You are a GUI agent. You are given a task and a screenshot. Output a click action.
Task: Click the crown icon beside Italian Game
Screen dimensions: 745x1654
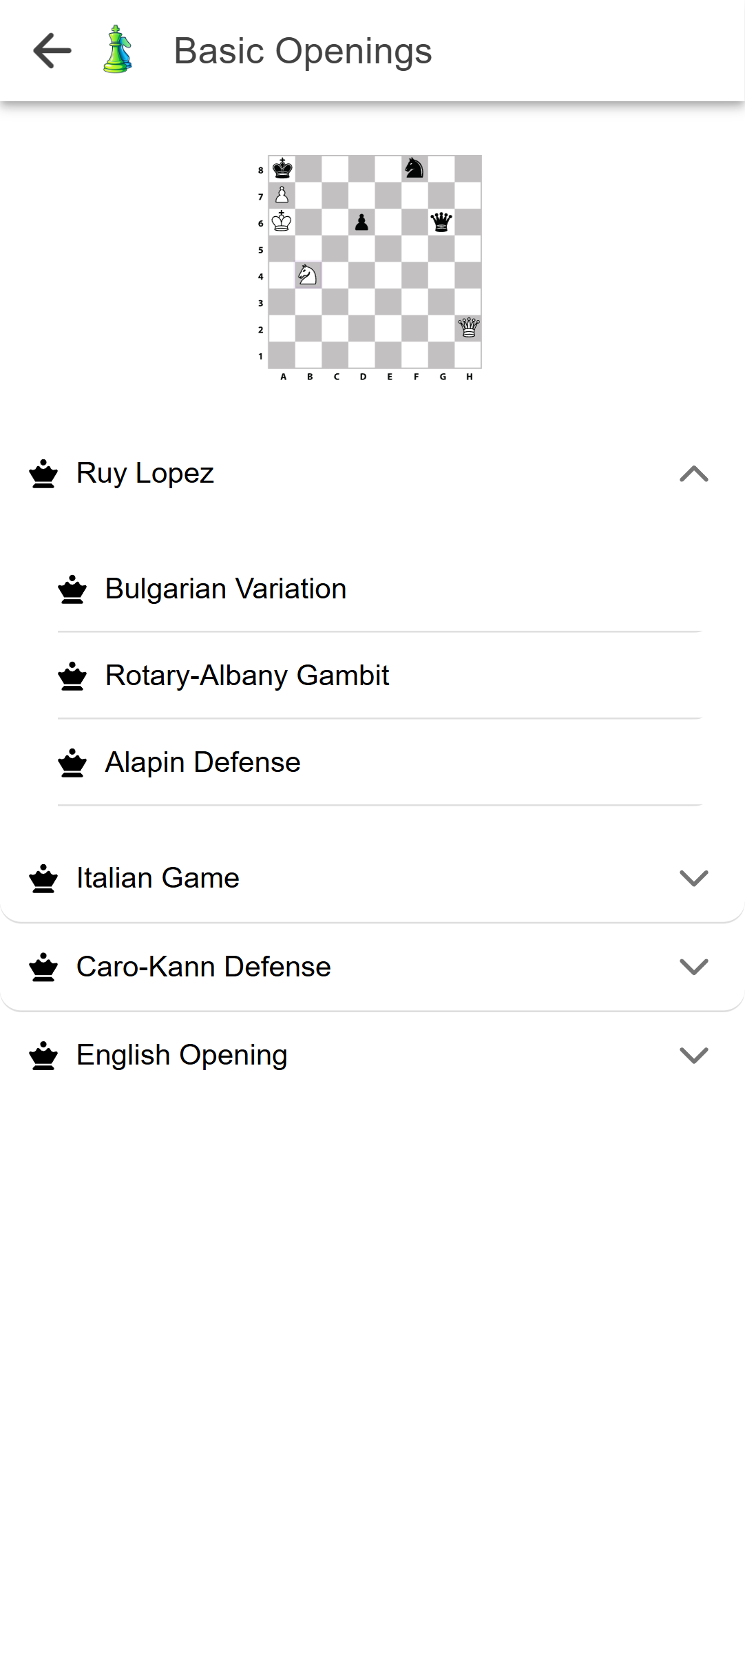43,879
